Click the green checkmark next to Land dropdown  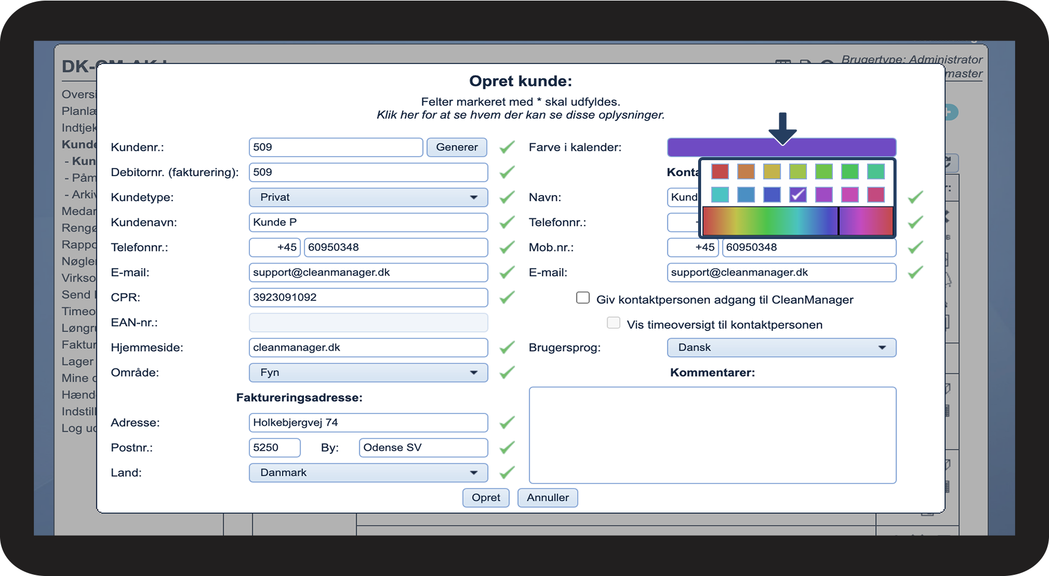pyautogui.click(x=506, y=473)
